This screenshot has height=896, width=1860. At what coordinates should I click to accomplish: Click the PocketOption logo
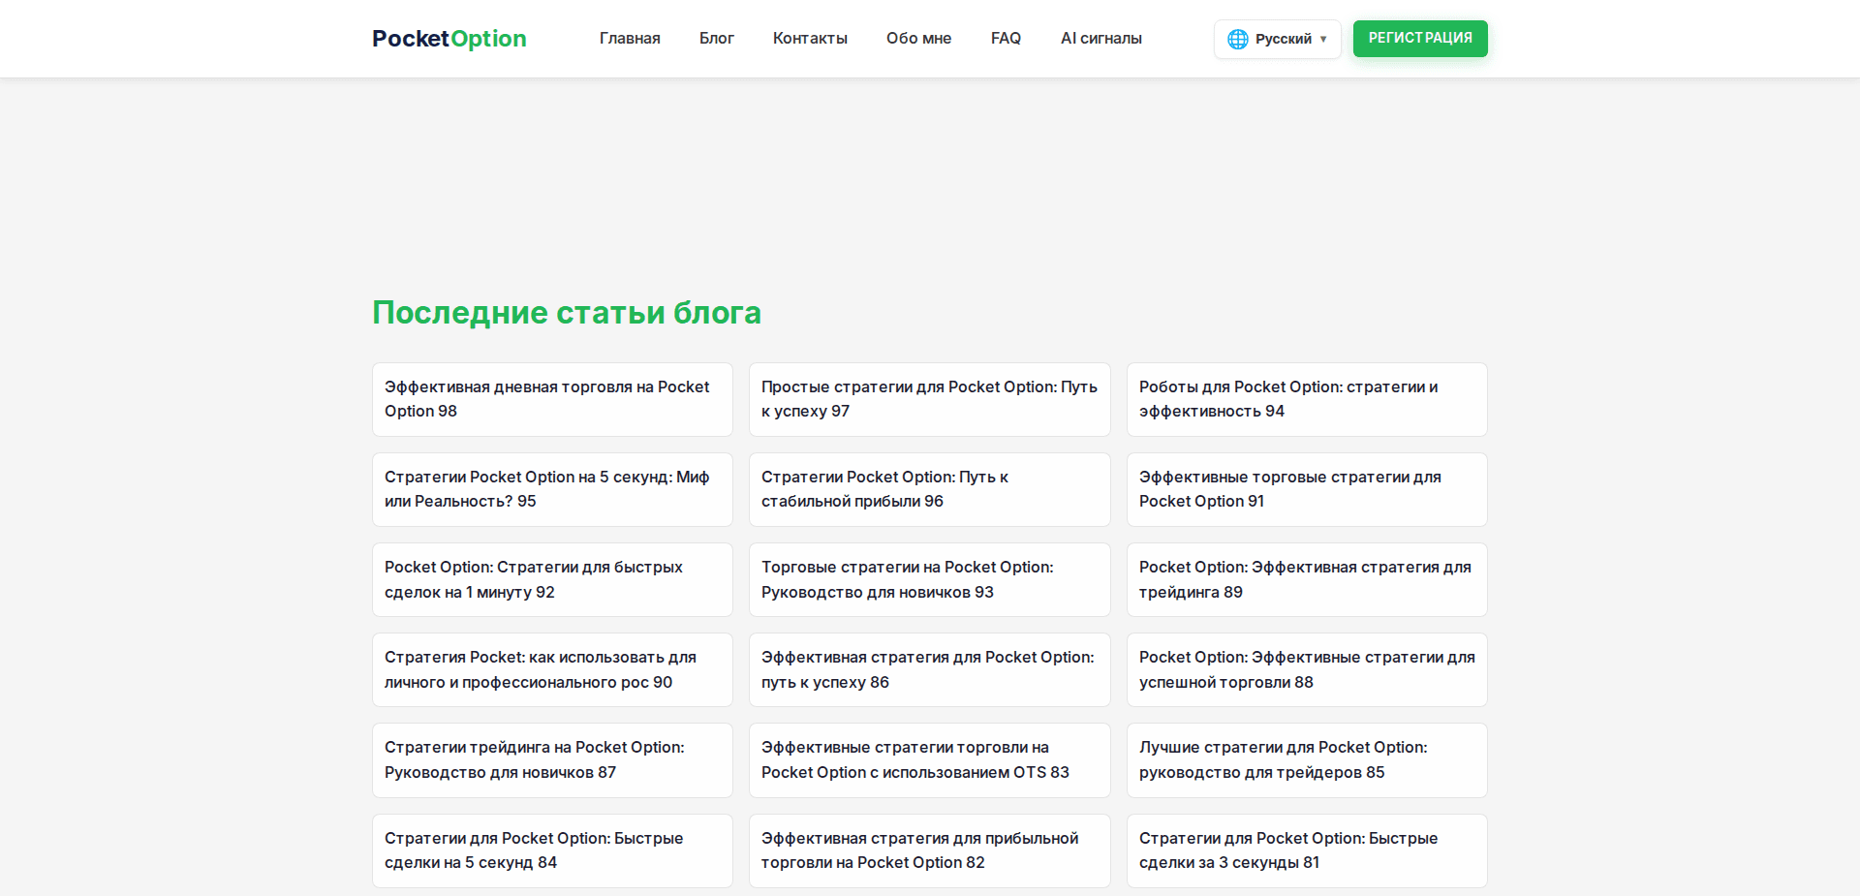click(449, 39)
